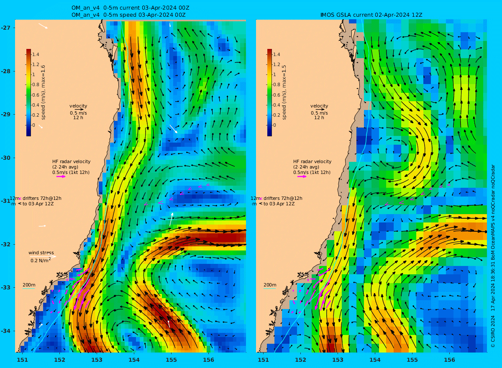Click '12m drifters 72h@12h' in left panel

[36, 198]
